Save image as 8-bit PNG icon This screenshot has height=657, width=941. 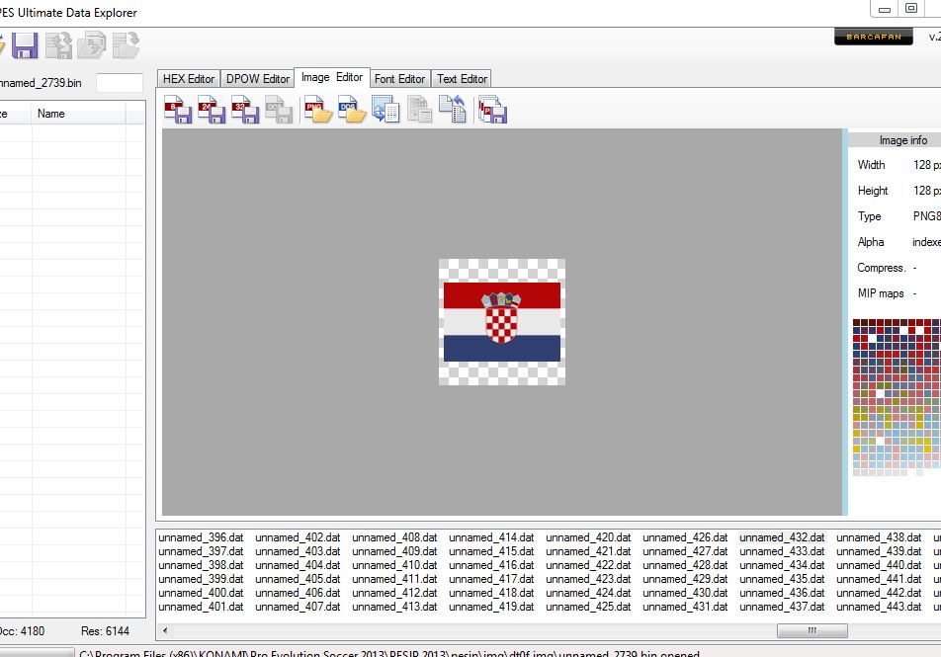178,110
